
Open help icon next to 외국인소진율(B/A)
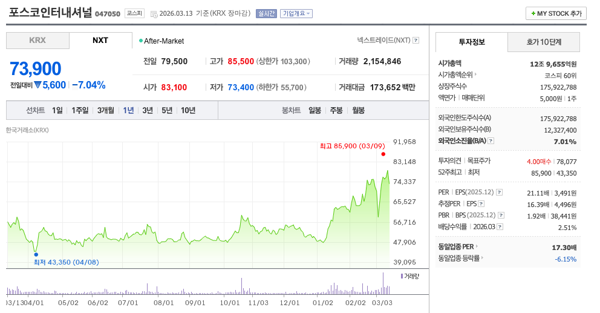pyautogui.click(x=491, y=141)
